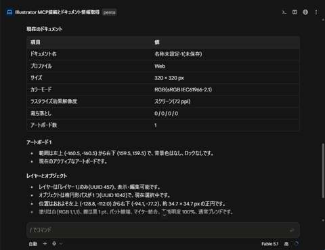This screenshot has width=325, height=250.
Task: Click the 'アートボード 1' heading
Action: pos(39,142)
